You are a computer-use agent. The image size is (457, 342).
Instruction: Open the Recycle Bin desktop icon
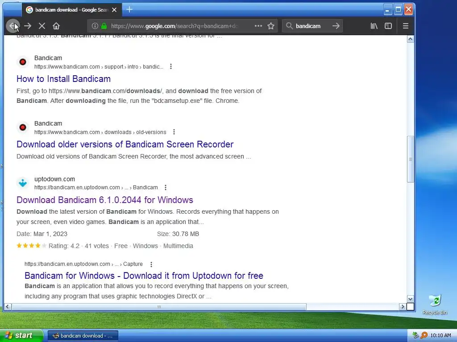(435, 305)
